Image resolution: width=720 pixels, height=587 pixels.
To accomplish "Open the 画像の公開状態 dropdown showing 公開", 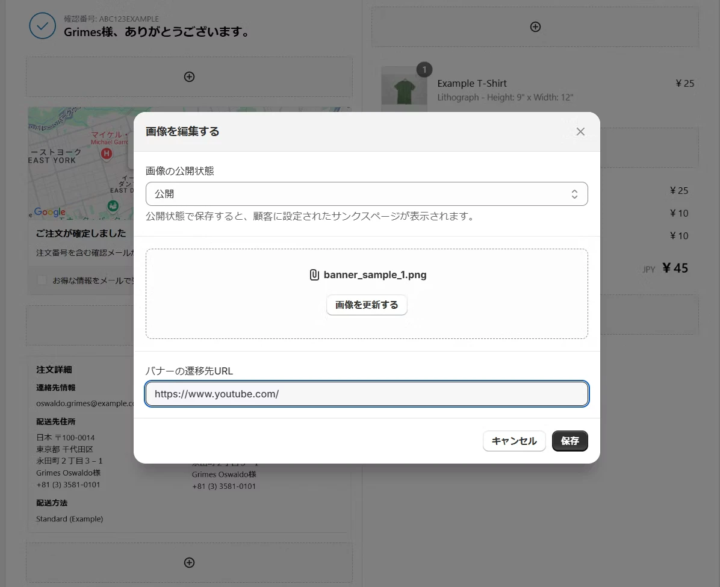I will [x=367, y=194].
